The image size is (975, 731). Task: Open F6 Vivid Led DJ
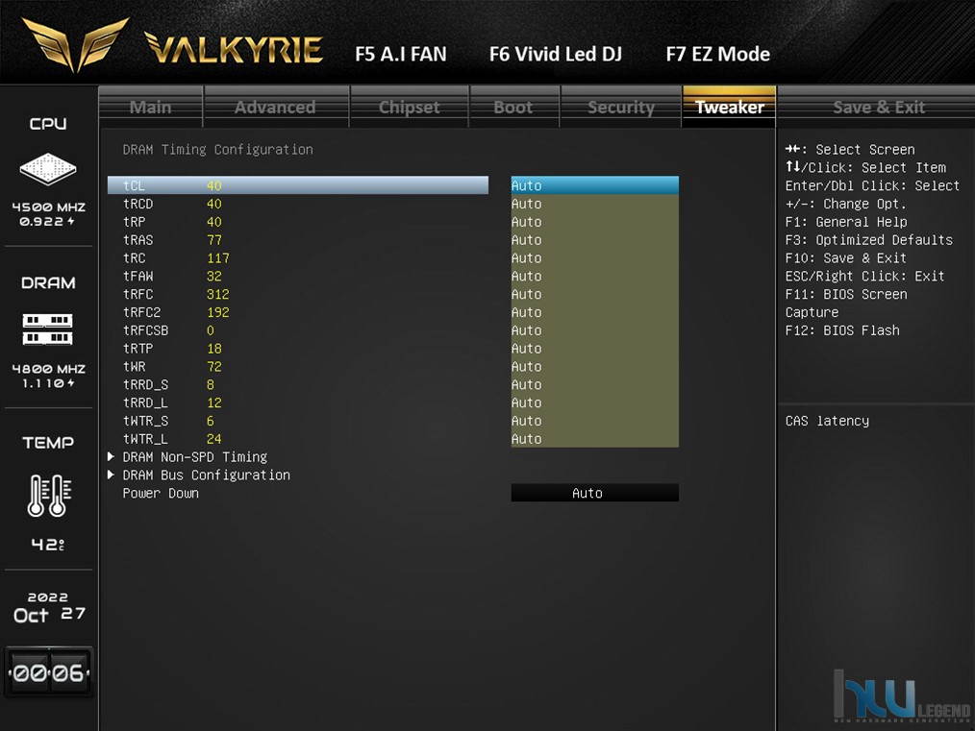click(555, 54)
